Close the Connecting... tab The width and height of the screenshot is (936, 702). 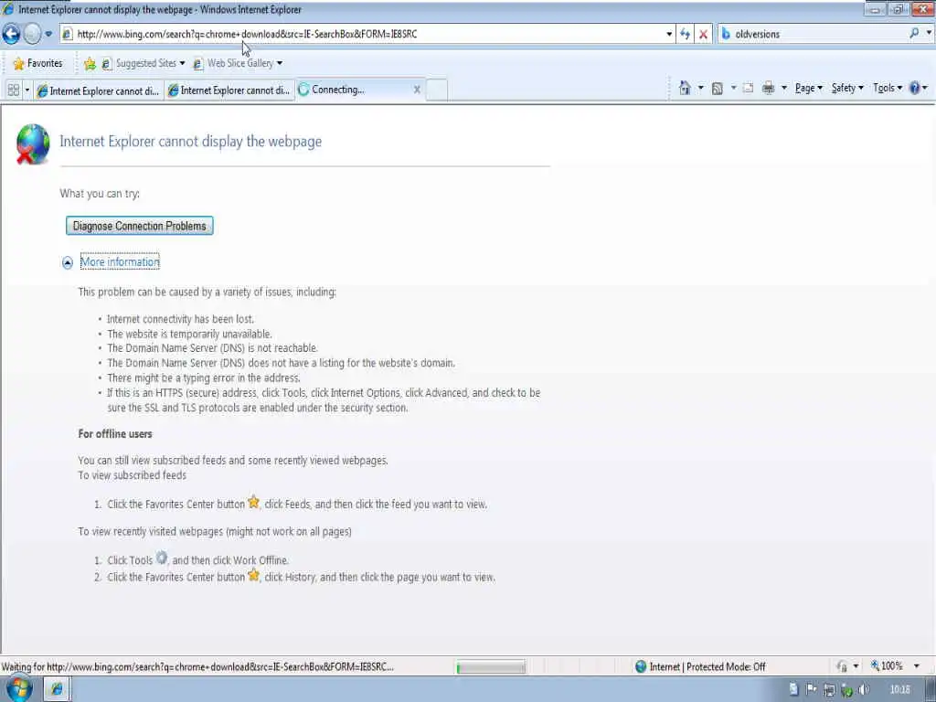click(x=417, y=90)
